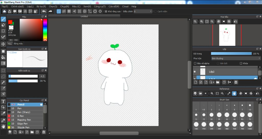Select the Lớp2 layer row
Screen dimensions: 262x139
(x=225, y=72)
